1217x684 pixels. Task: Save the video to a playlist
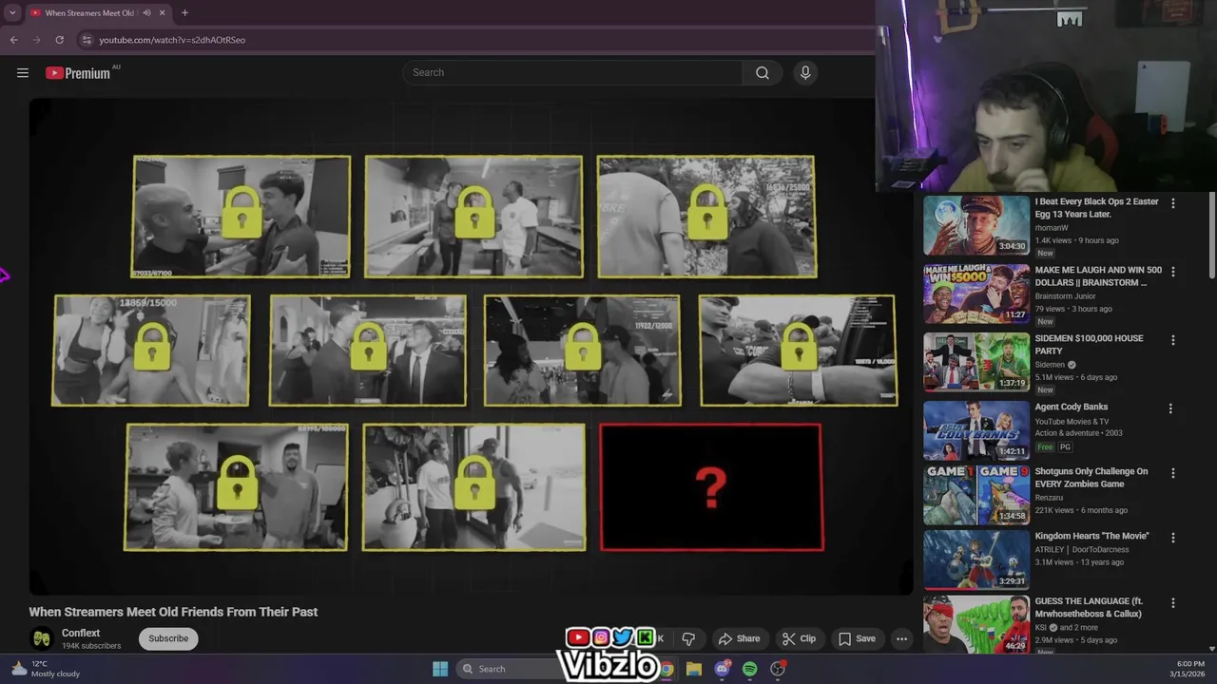[857, 639]
